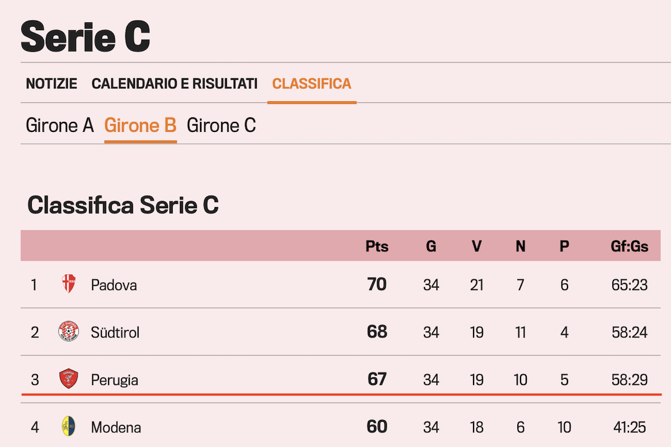Click the Perugia team crest

click(x=69, y=379)
